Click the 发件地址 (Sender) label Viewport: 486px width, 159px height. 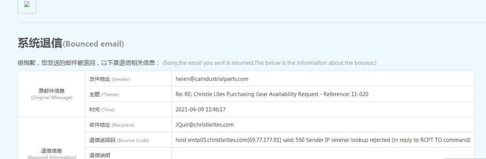click(109, 79)
